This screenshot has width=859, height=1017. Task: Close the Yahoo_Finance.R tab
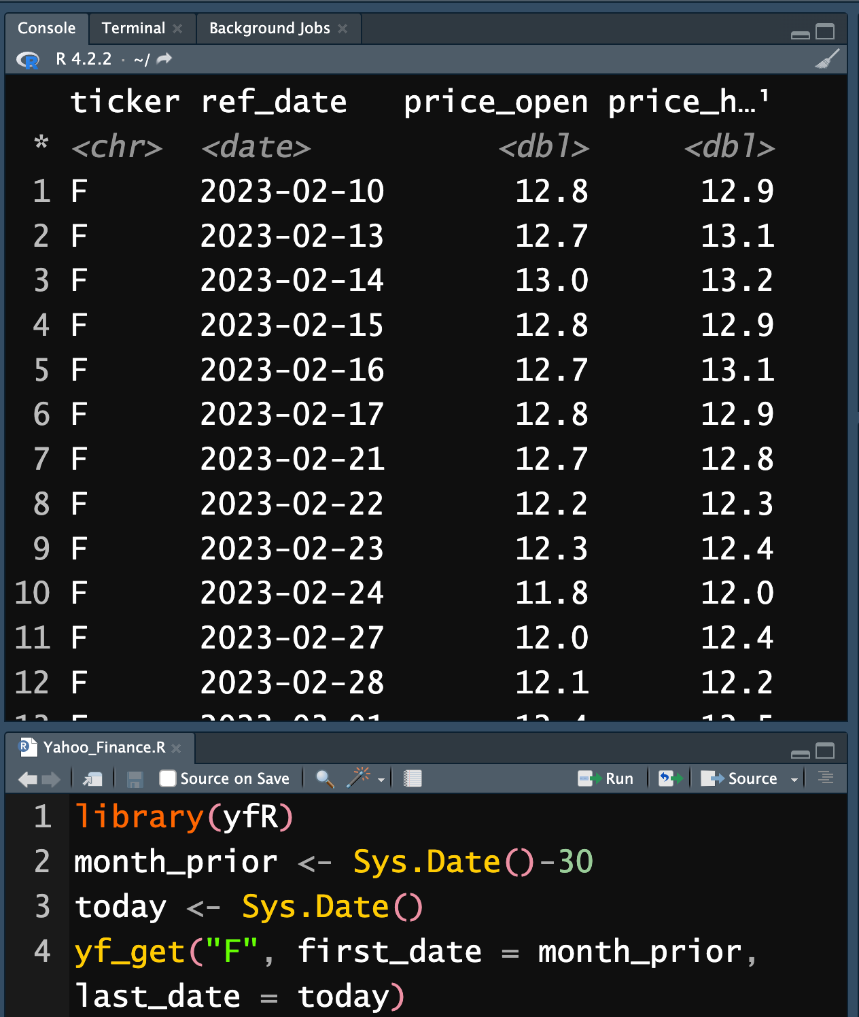coord(176,748)
